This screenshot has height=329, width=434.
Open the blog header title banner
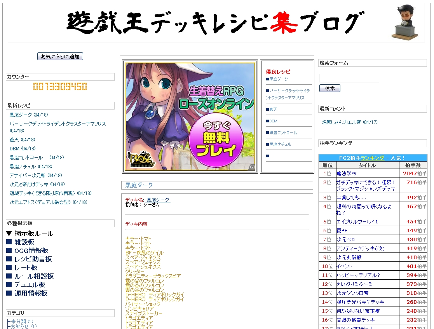point(216,23)
